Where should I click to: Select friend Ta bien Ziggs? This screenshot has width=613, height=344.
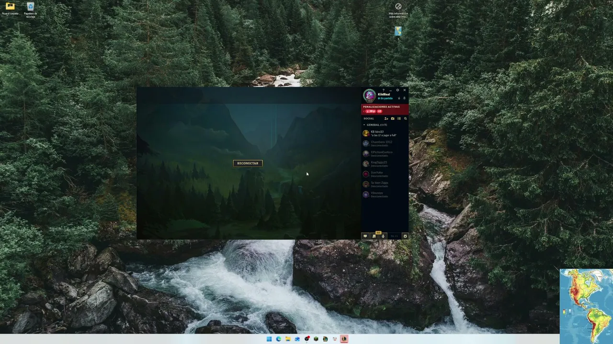[385, 184]
